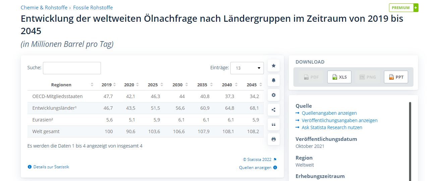Open Fossile Rohstoffe breadcrumb link
This screenshot has height=181, width=448.
[x=93, y=7]
